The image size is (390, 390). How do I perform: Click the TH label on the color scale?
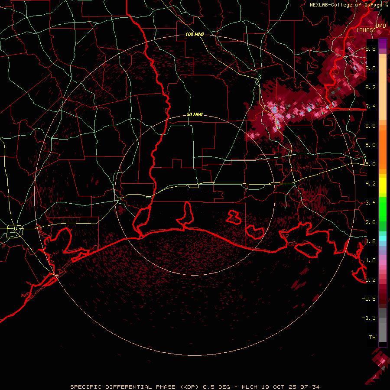click(x=372, y=338)
